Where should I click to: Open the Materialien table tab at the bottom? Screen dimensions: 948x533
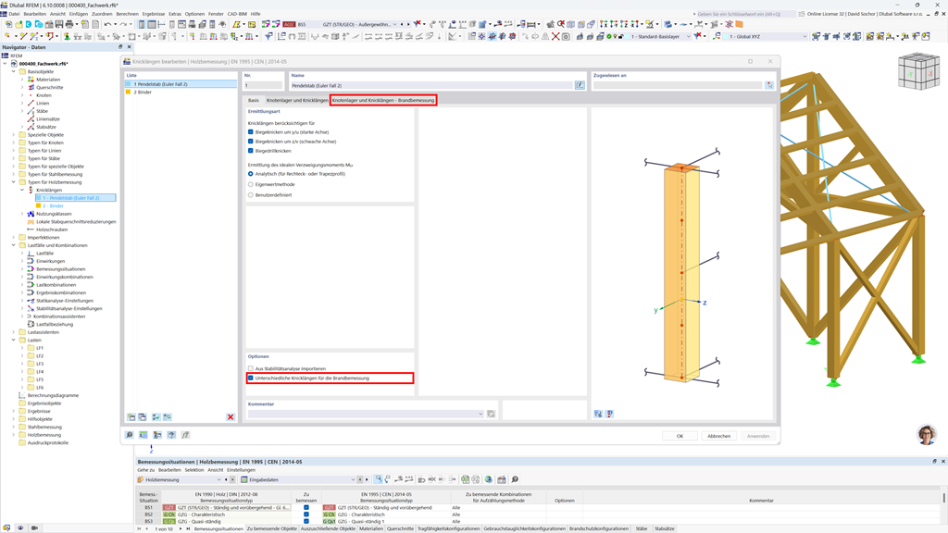click(371, 528)
